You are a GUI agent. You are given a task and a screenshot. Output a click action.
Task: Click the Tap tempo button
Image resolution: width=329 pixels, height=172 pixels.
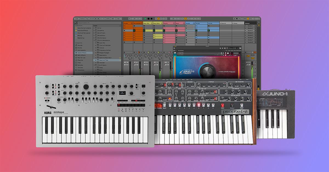[x=87, y=19]
